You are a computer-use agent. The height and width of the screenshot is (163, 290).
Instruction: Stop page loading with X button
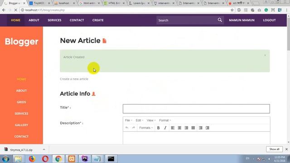click(16, 10)
